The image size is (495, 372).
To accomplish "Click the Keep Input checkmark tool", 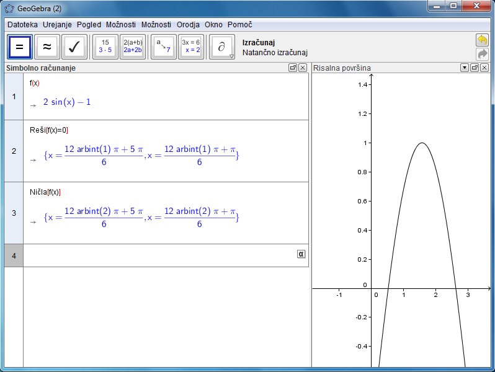I will tap(74, 46).
